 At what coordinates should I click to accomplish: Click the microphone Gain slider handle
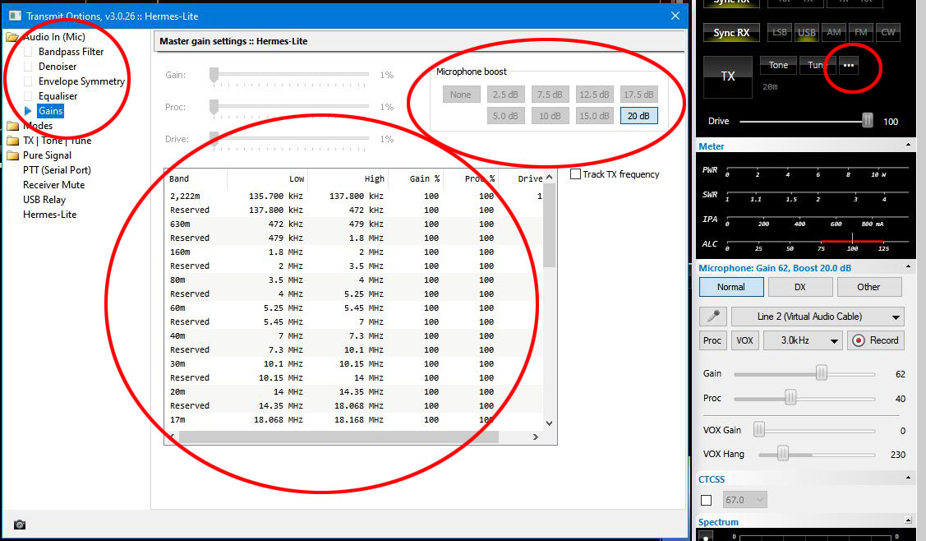[x=821, y=373]
